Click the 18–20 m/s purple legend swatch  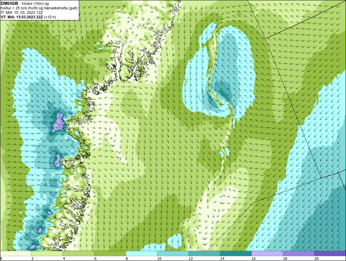[299, 253]
